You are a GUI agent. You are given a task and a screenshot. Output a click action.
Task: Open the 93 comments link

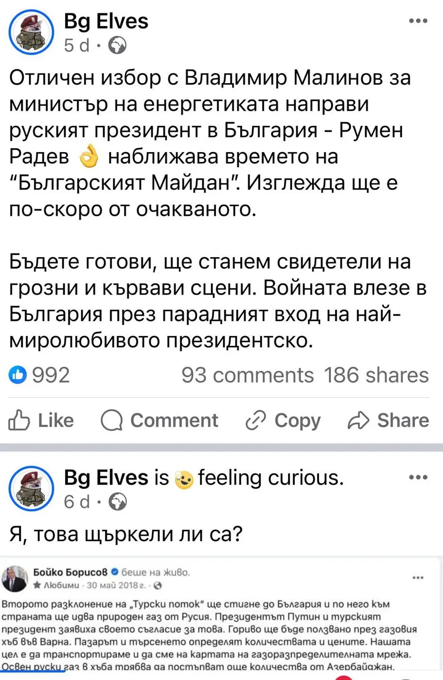pyautogui.click(x=247, y=375)
